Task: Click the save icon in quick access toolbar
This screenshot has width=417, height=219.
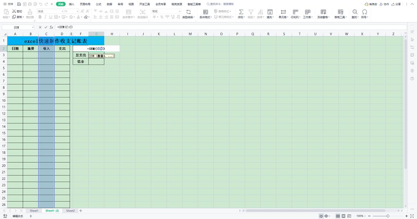Action: 19,4
